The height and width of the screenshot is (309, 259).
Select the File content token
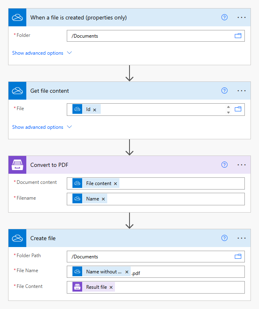pyautogui.click(x=96, y=183)
